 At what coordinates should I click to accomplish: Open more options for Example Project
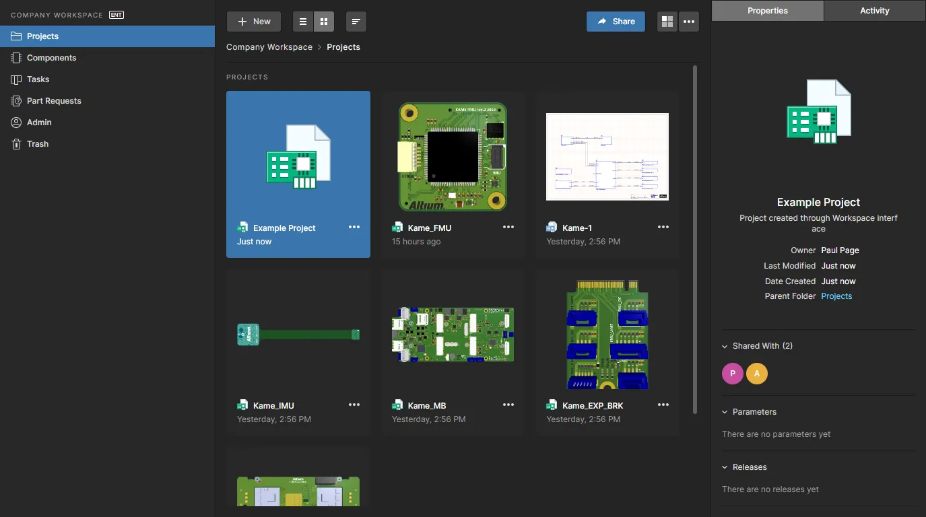tap(354, 227)
